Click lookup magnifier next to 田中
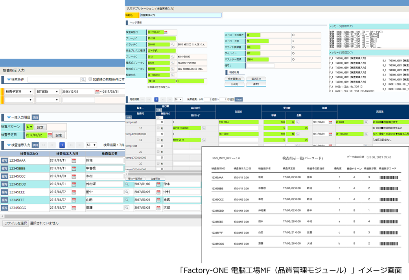 tap(127, 192)
